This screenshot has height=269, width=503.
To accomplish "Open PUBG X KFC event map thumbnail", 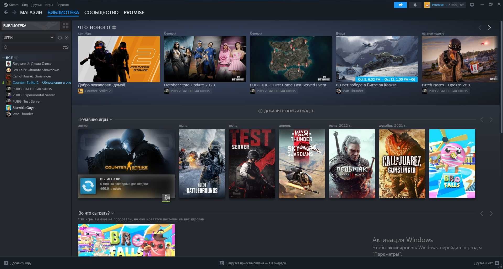I will [291, 59].
